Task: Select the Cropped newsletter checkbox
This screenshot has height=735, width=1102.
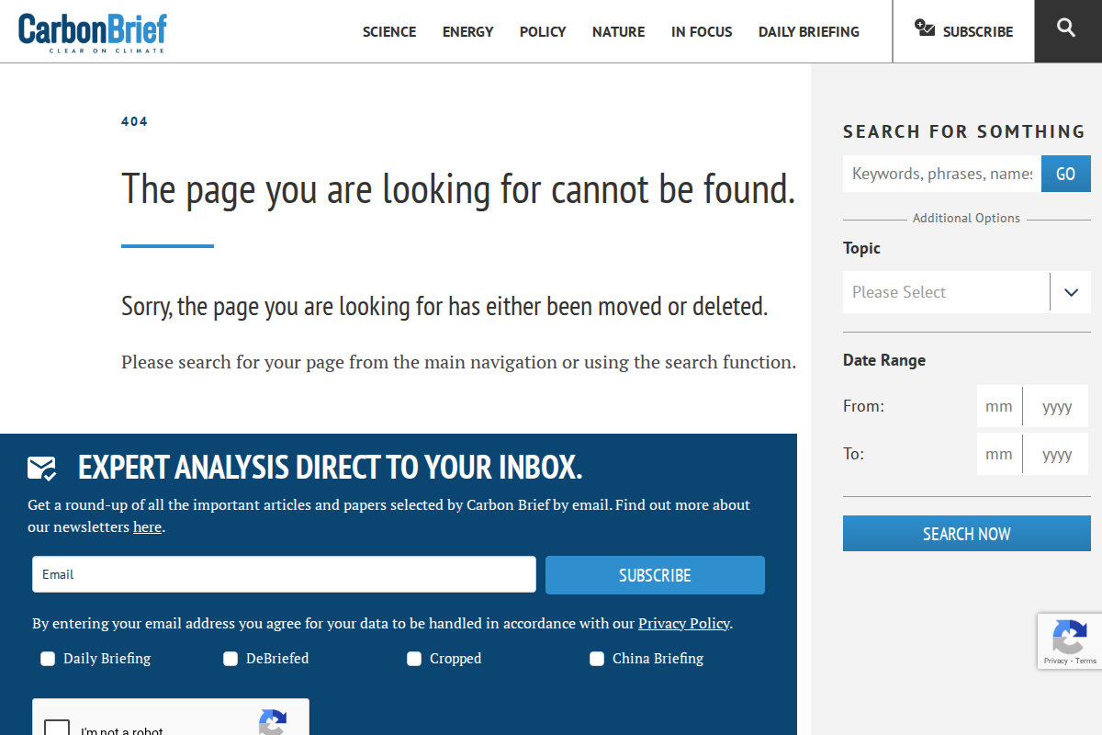Action: 414,659
